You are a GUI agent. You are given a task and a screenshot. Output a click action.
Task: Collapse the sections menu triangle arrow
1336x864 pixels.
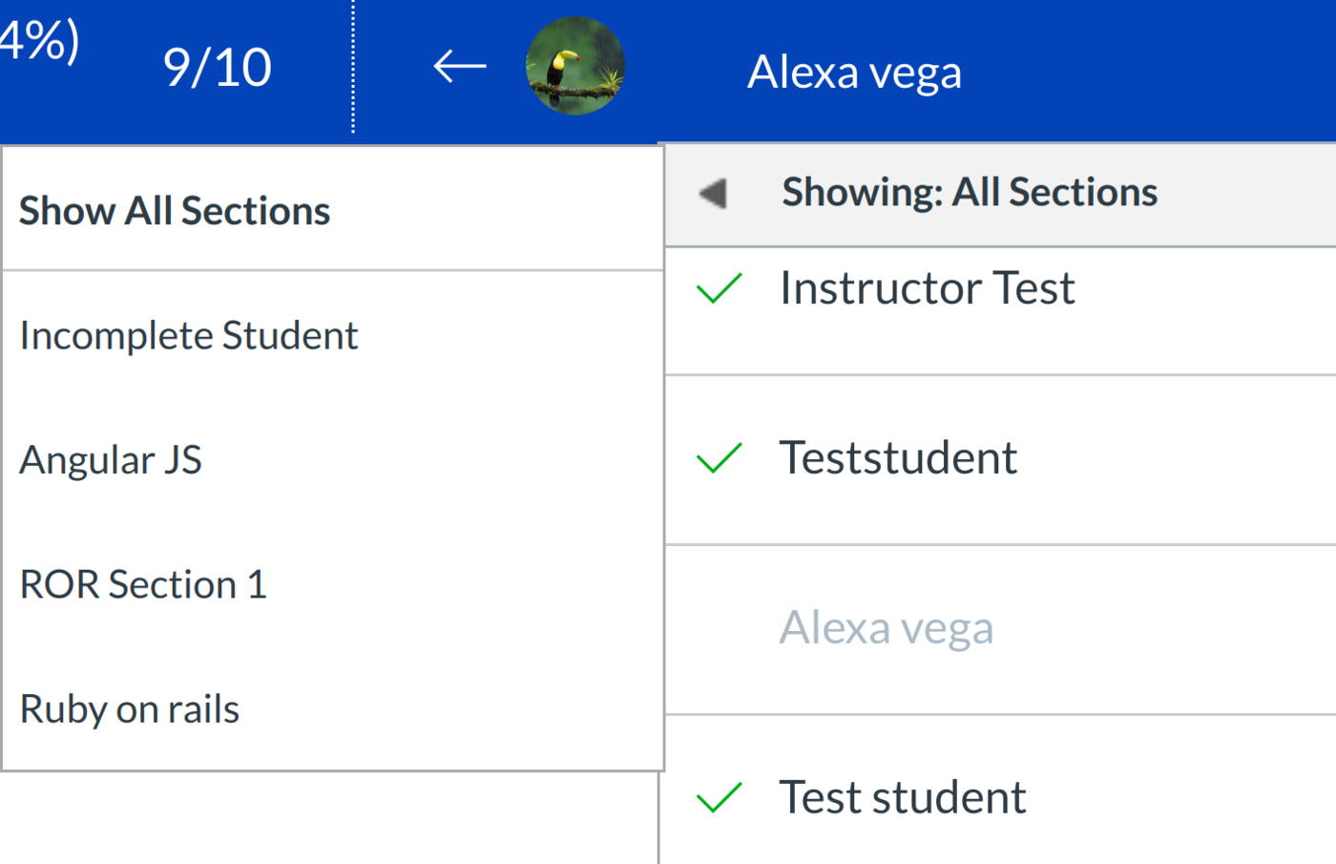(713, 193)
